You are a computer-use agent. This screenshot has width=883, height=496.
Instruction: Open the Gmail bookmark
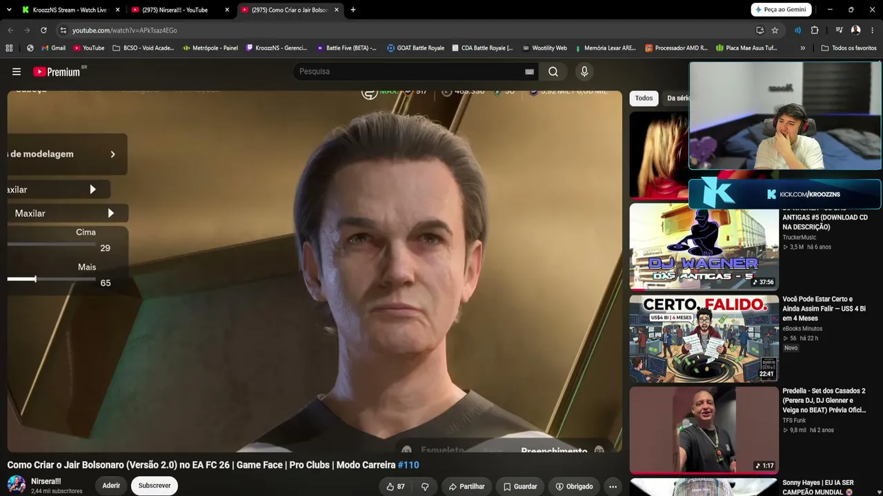(54, 48)
